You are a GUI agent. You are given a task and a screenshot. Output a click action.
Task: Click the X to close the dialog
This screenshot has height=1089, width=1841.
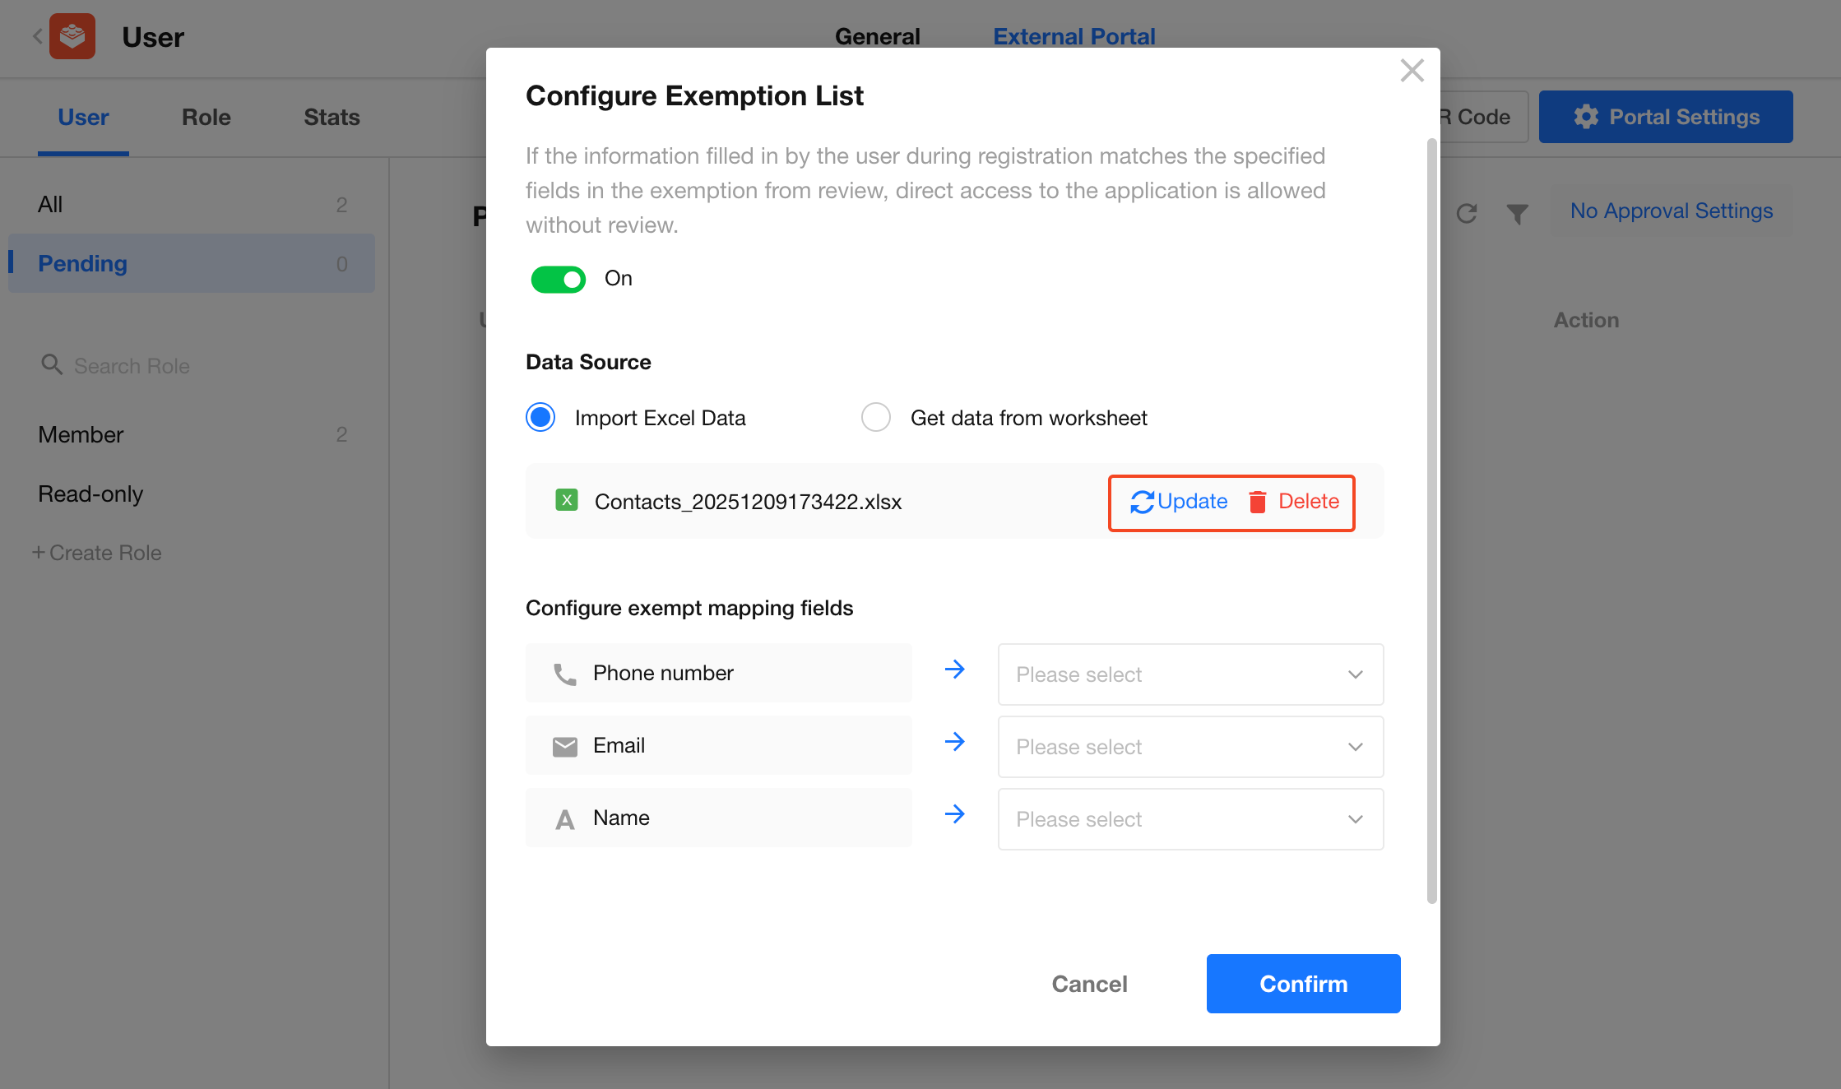pos(1412,71)
